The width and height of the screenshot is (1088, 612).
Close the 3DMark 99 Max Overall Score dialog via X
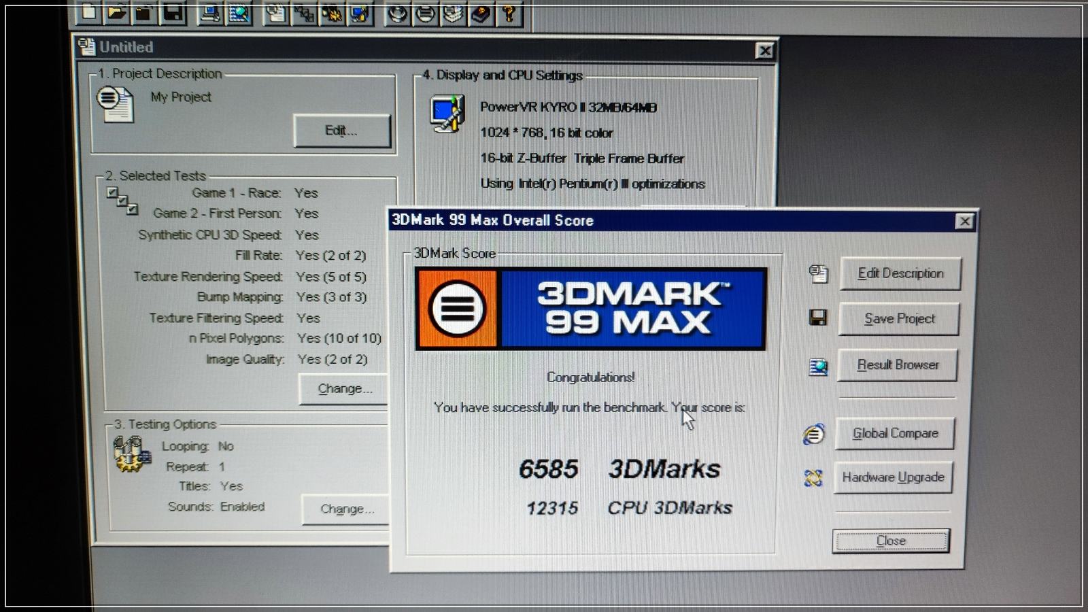coord(964,221)
